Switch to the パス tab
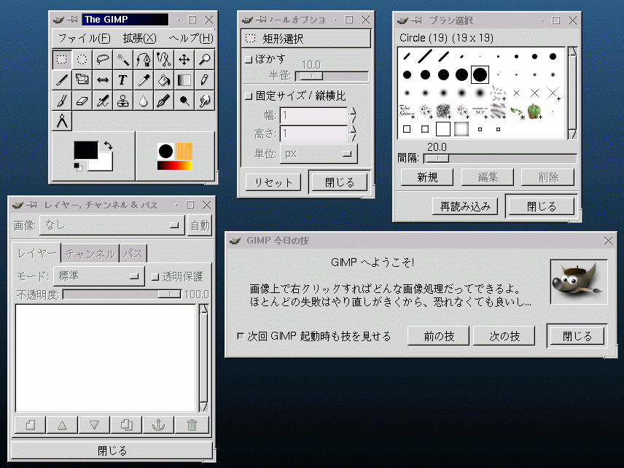Viewport: 624px width, 468px height. click(x=133, y=254)
